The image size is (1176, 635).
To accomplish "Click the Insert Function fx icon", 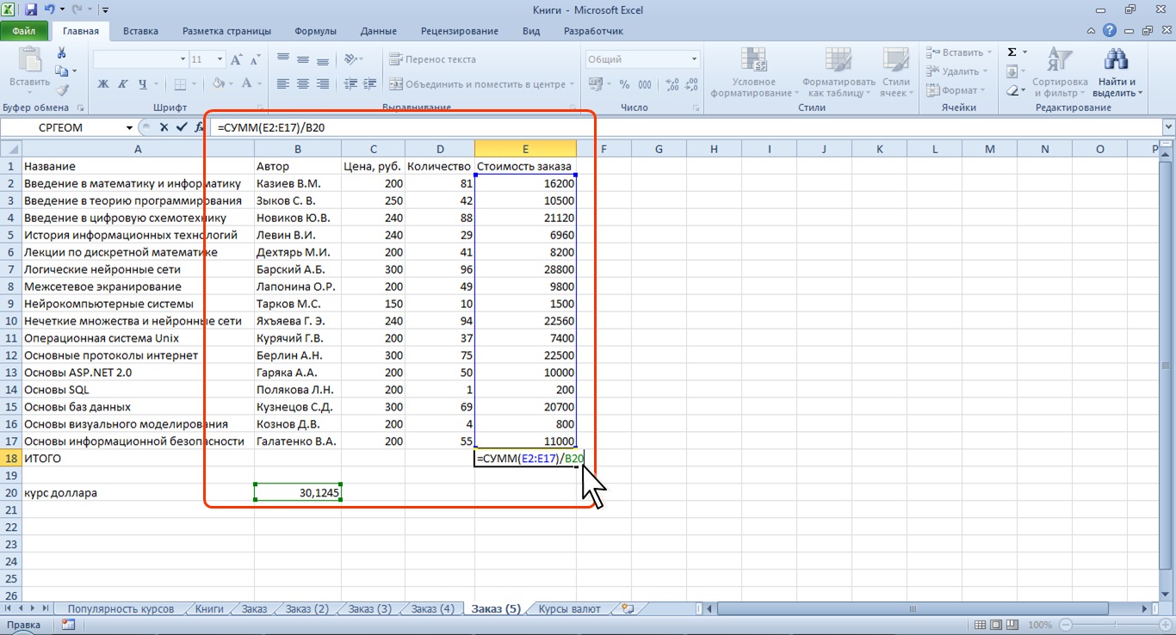I will pos(199,127).
